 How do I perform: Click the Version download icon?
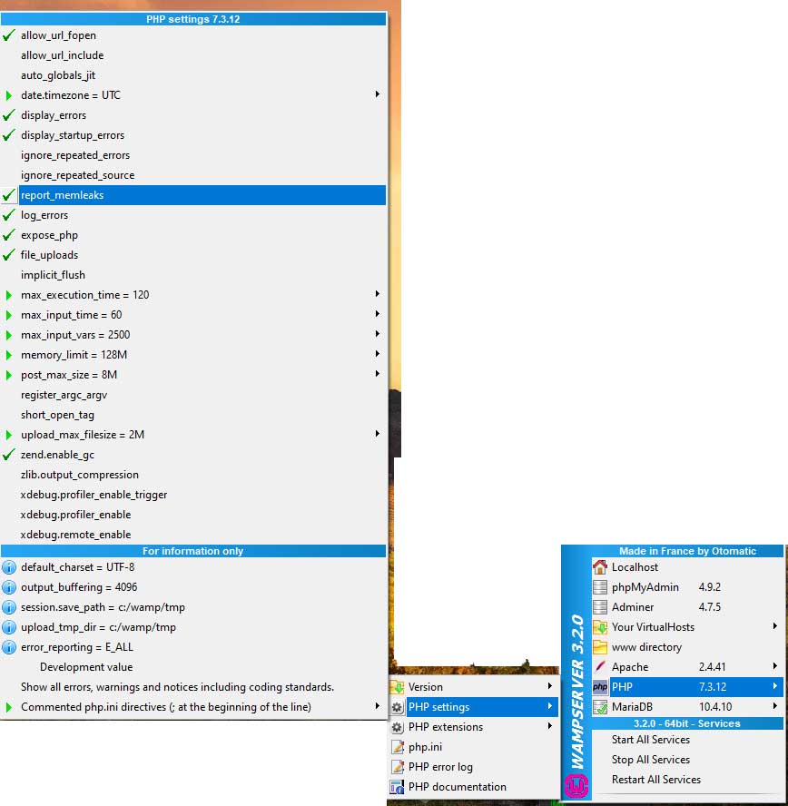[x=397, y=687]
